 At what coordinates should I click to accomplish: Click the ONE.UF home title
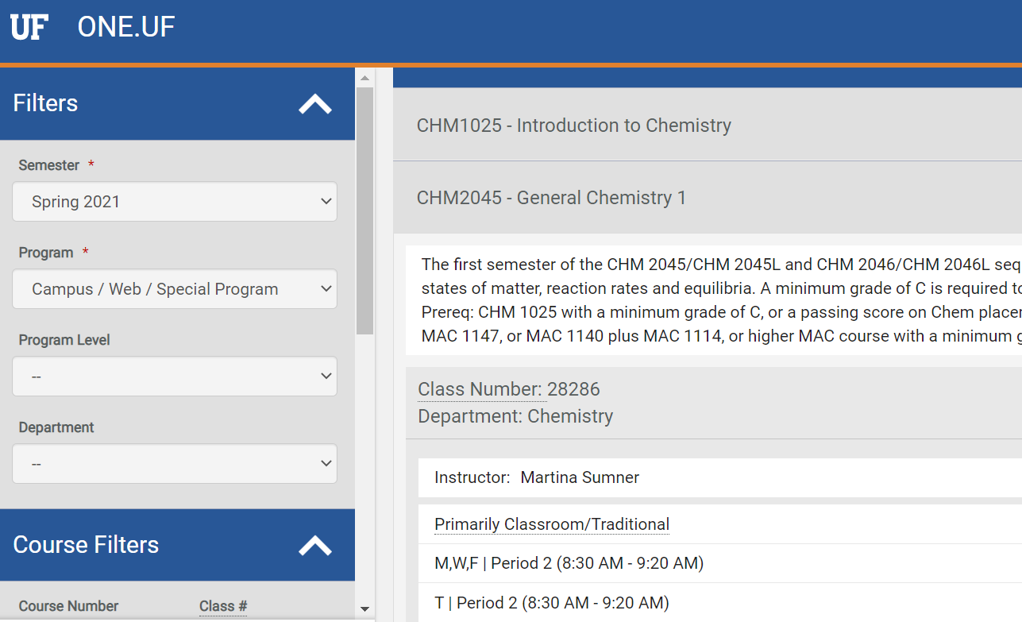[x=125, y=27]
